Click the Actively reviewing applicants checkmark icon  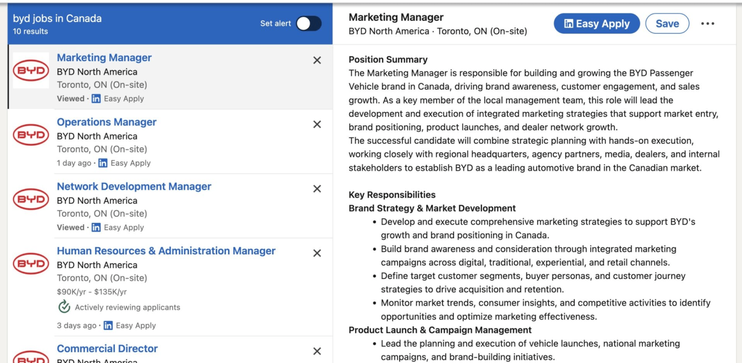click(64, 307)
